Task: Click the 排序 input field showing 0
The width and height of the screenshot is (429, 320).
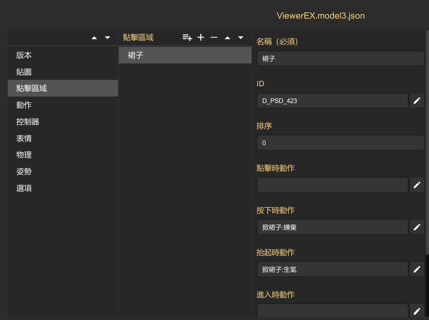Action: (x=340, y=143)
